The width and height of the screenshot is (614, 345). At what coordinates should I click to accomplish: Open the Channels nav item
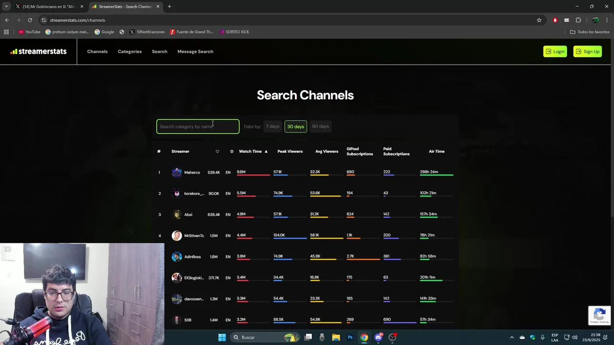click(97, 51)
